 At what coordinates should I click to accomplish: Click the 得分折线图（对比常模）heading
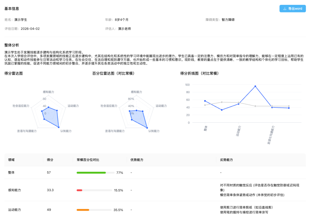click(200, 74)
